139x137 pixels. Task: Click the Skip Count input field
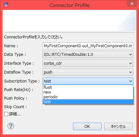(x=88, y=107)
